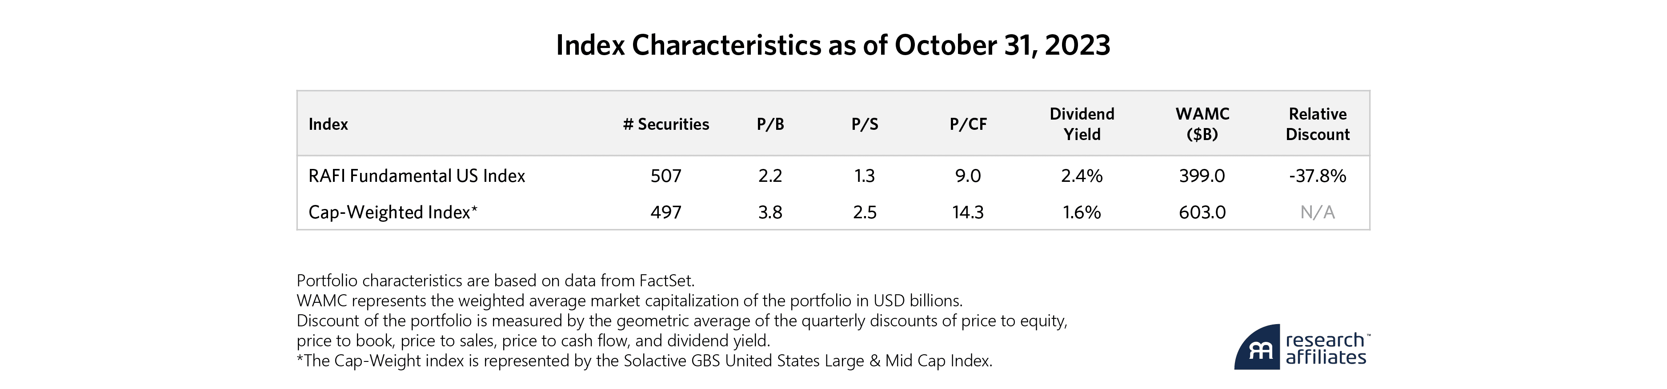
Task: Click the 399.0 WAMC value
Action: tap(1202, 176)
